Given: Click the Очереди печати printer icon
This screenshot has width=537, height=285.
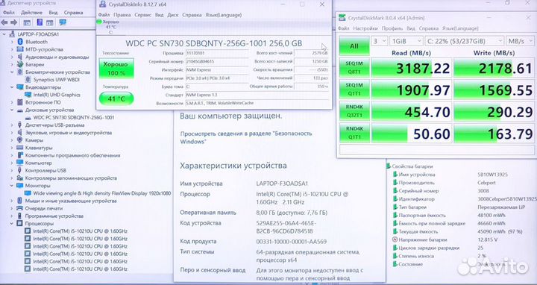Looking at the screenshot, I should point(20,208).
